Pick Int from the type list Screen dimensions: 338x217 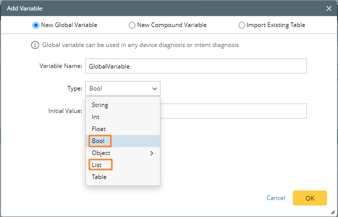tap(95, 117)
